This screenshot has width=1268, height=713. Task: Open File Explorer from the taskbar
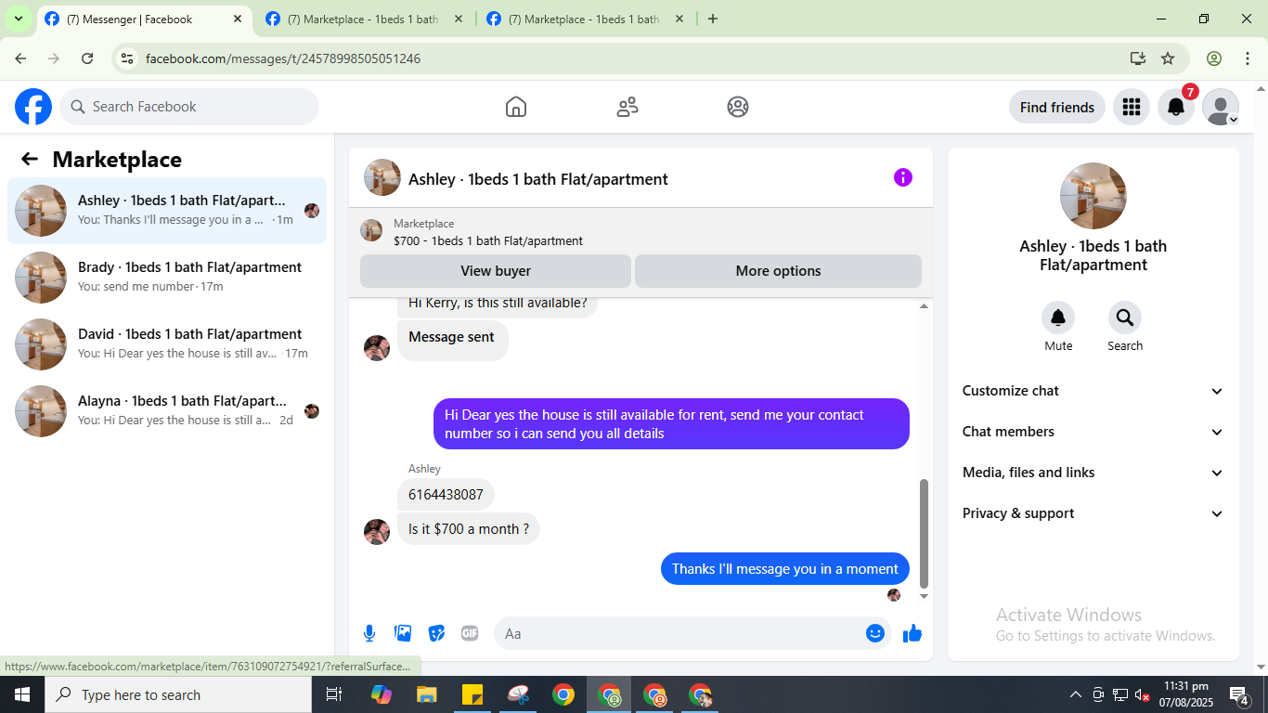point(426,694)
